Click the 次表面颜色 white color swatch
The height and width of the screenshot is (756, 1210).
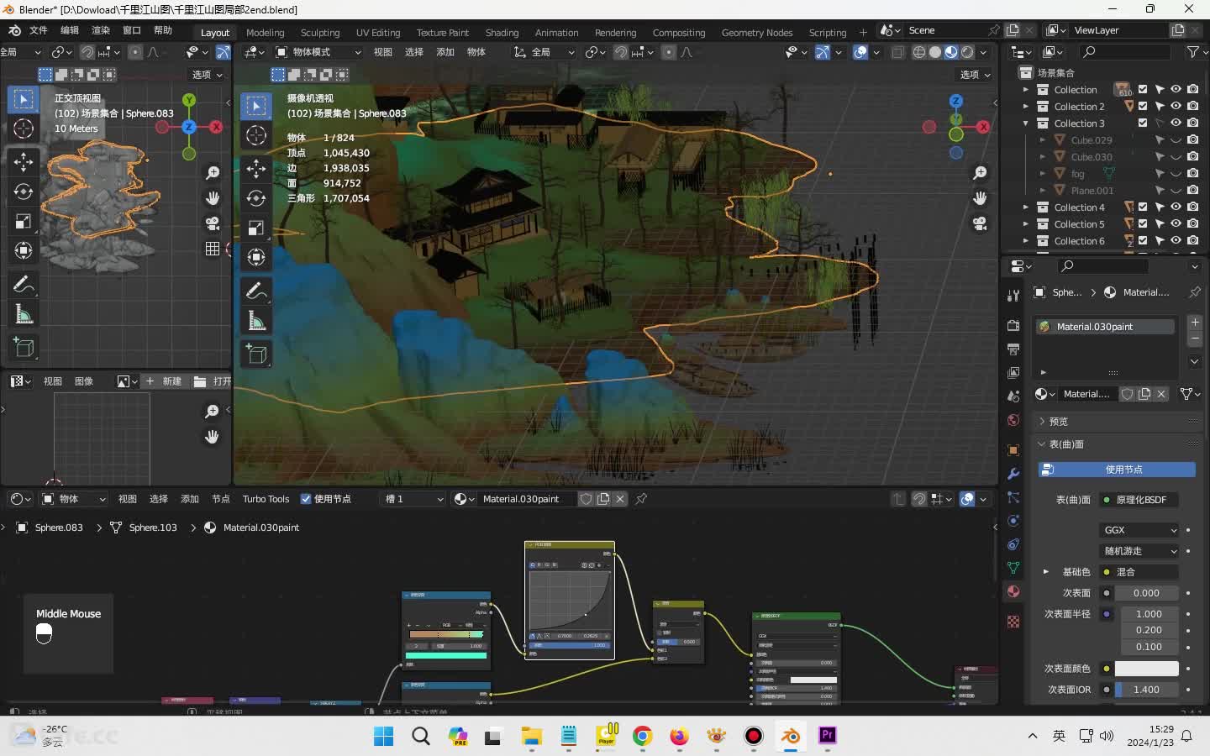[1146, 669]
